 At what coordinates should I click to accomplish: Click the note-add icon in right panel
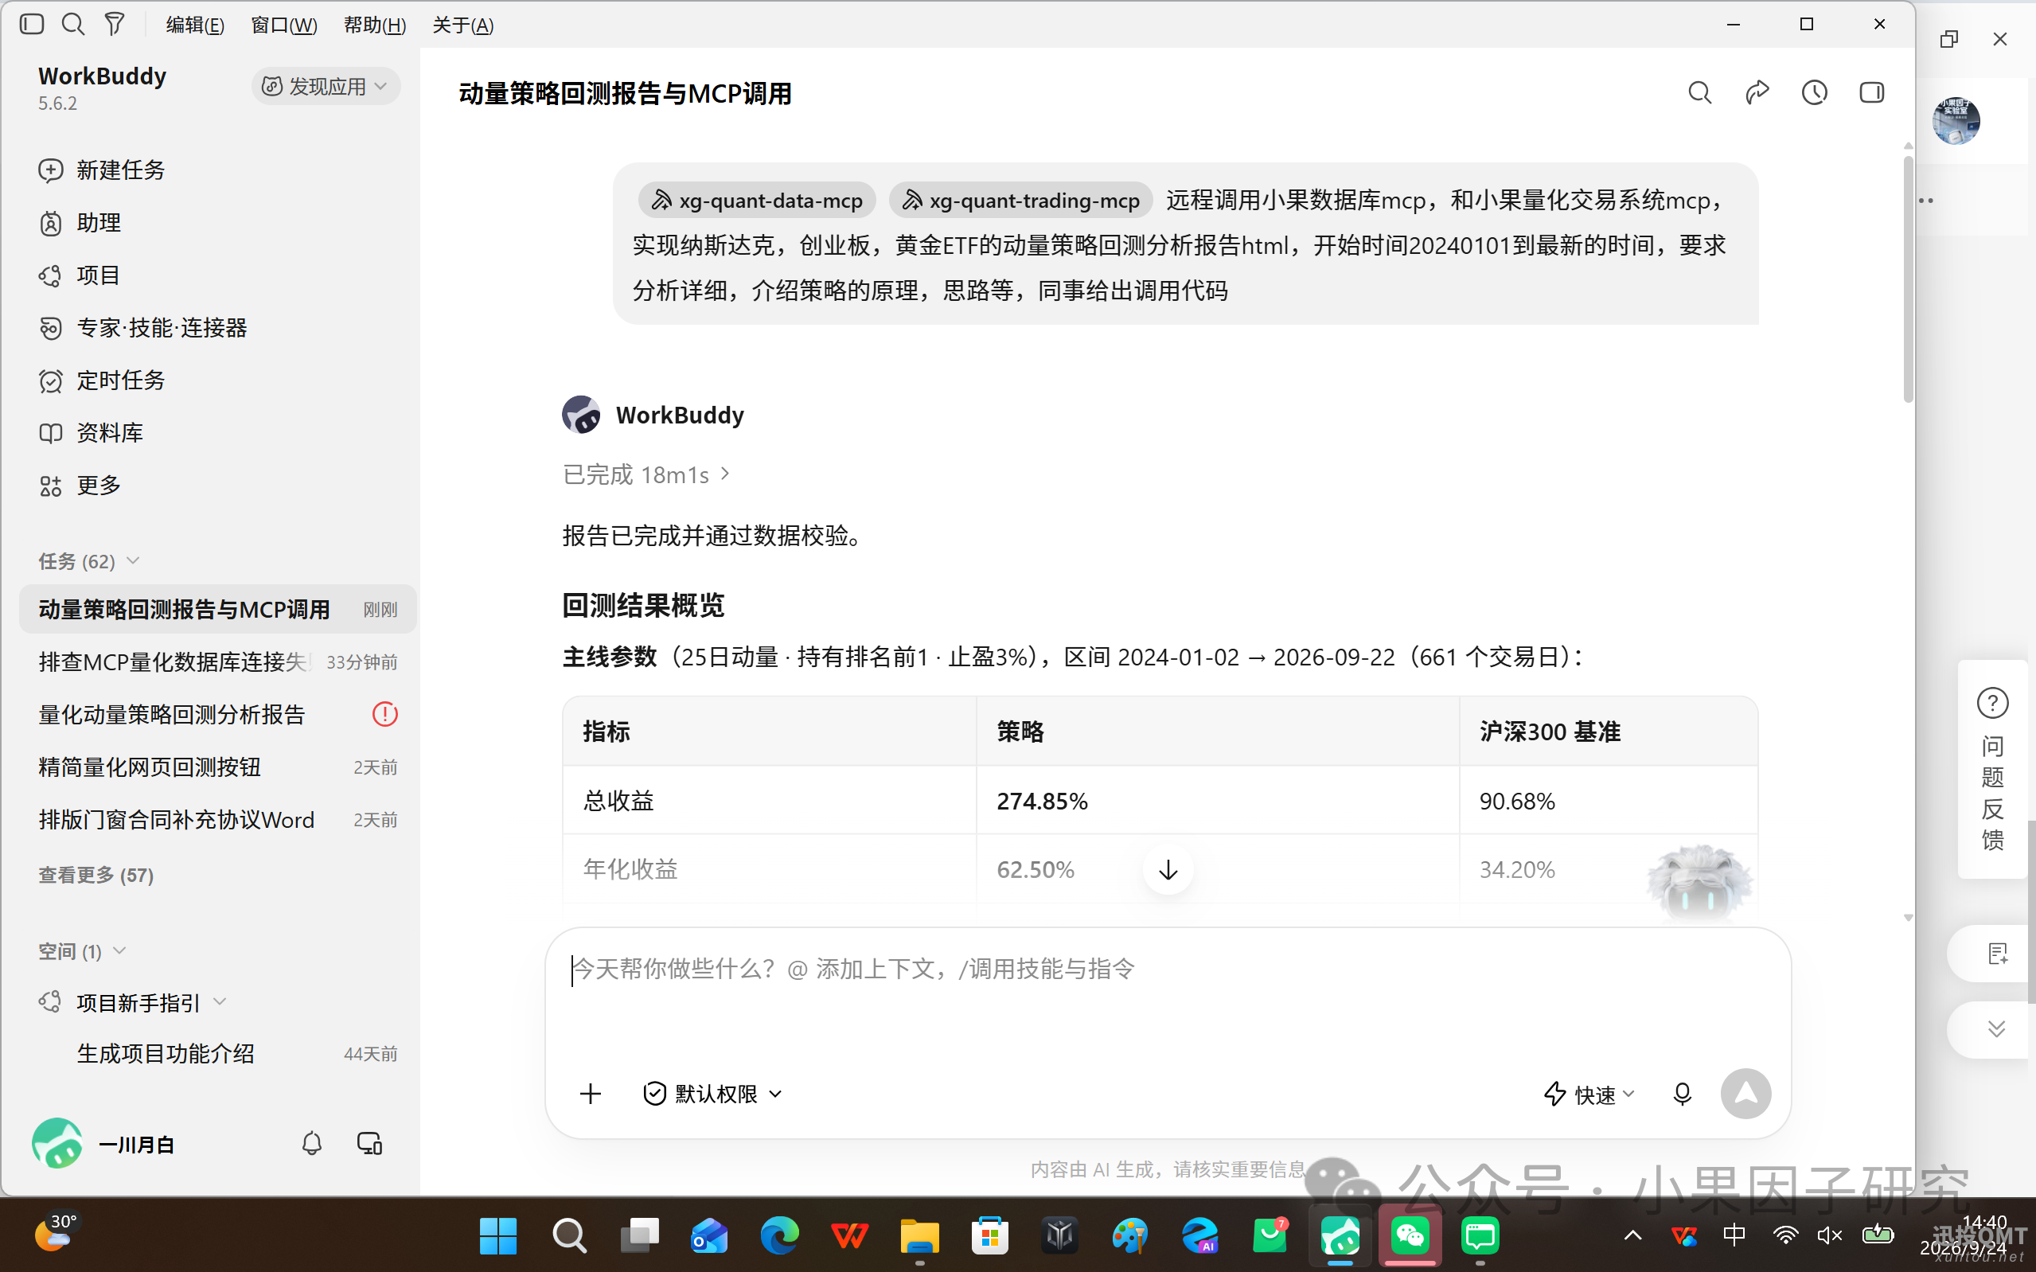pyautogui.click(x=1997, y=953)
